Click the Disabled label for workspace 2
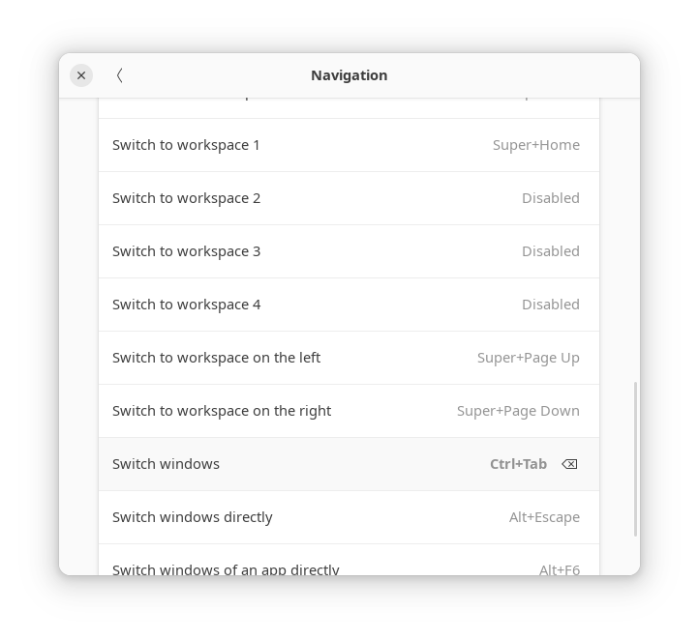This screenshot has height=640, width=699. (551, 198)
